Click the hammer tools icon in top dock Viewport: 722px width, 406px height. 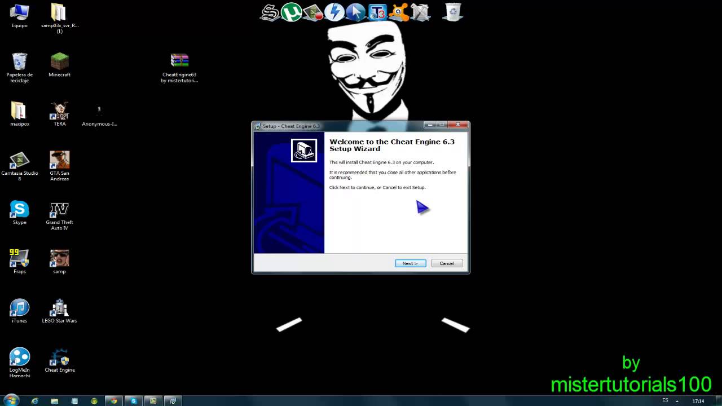tap(420, 12)
